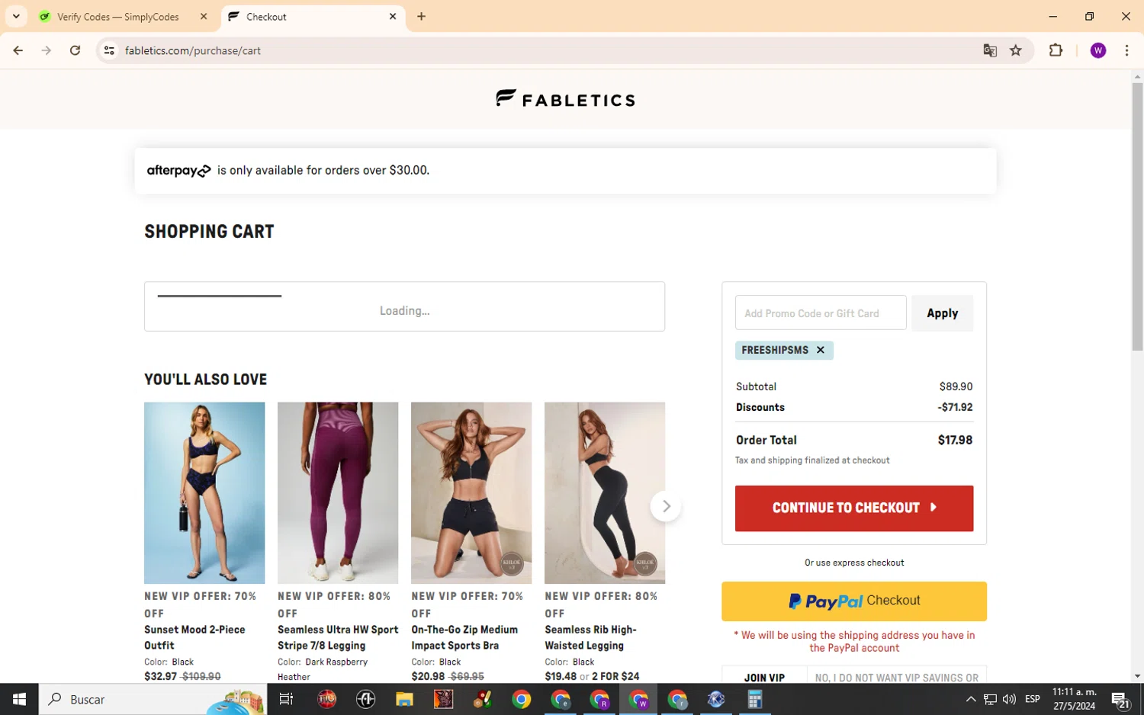Screen dimensions: 1144x715
Task: Click the Sunset Mood 2-Piece Outfit title
Action: 194,637
